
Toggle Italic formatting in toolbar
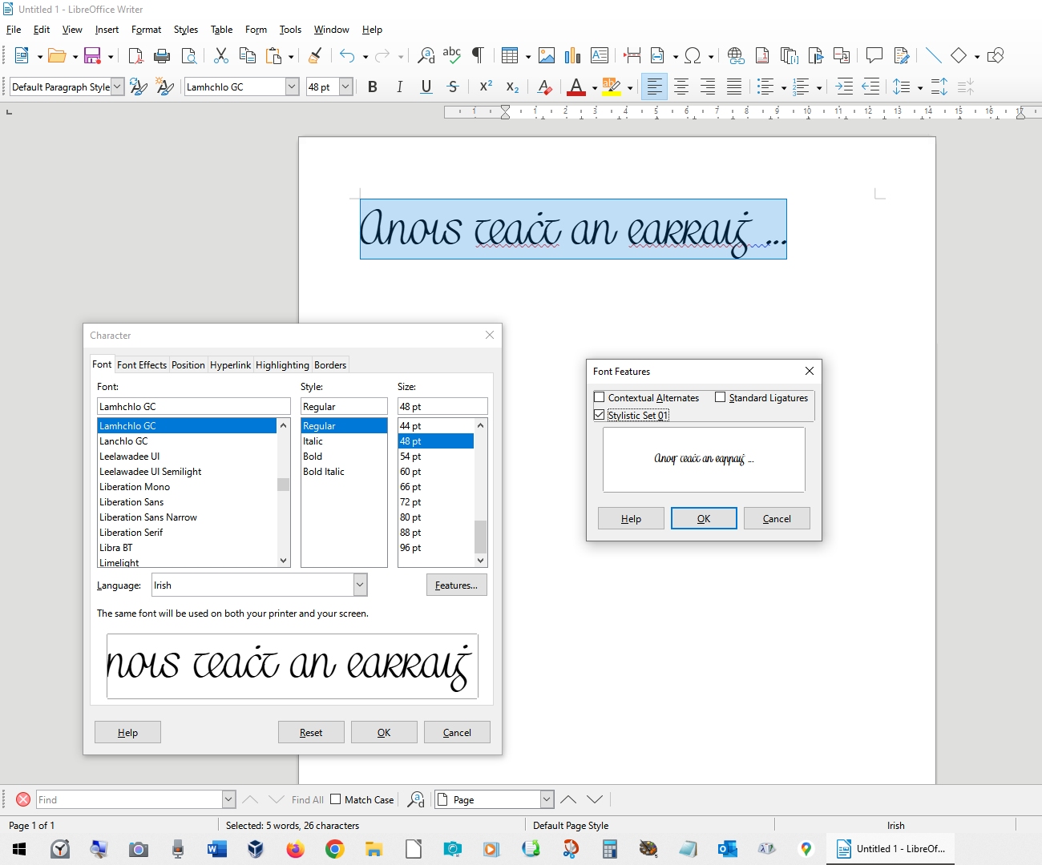click(399, 86)
